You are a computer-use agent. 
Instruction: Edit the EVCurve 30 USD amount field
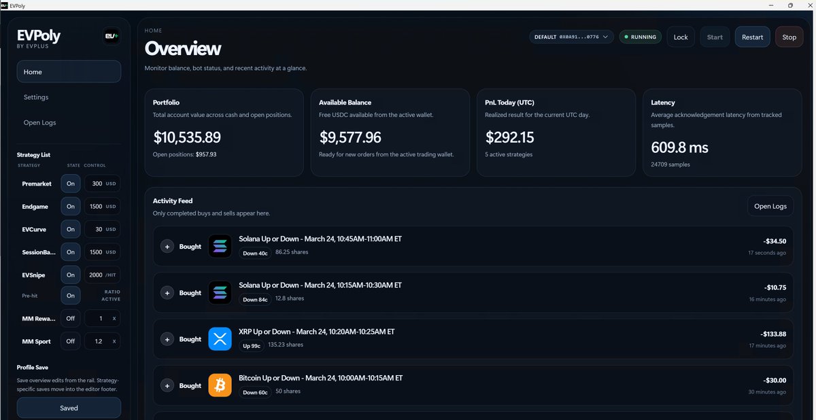tap(102, 229)
